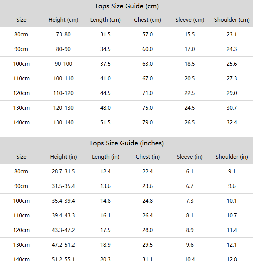Image resolution: width=253 pixels, height=267 pixels.
Task: Click the 12.8 shoulder inches cell
Action: (232, 259)
